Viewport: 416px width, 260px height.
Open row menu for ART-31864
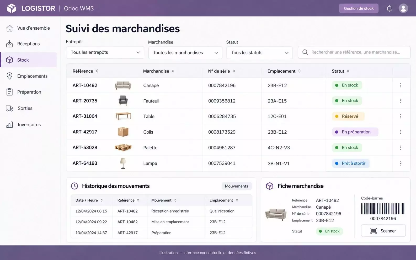[x=401, y=116]
